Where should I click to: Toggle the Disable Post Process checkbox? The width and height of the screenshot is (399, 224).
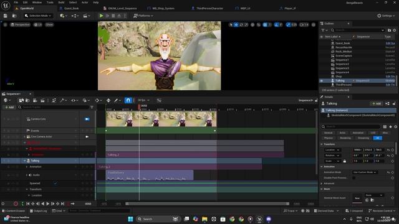[x=354, y=178]
